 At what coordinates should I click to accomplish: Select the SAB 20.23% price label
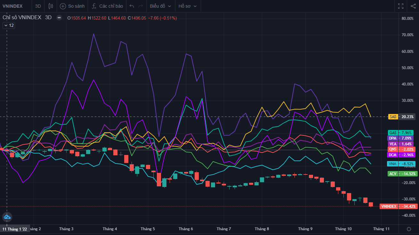point(401,117)
